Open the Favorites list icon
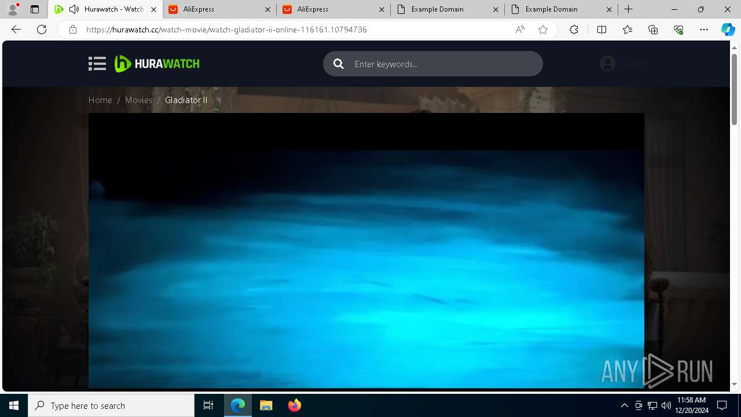 pyautogui.click(x=628, y=30)
